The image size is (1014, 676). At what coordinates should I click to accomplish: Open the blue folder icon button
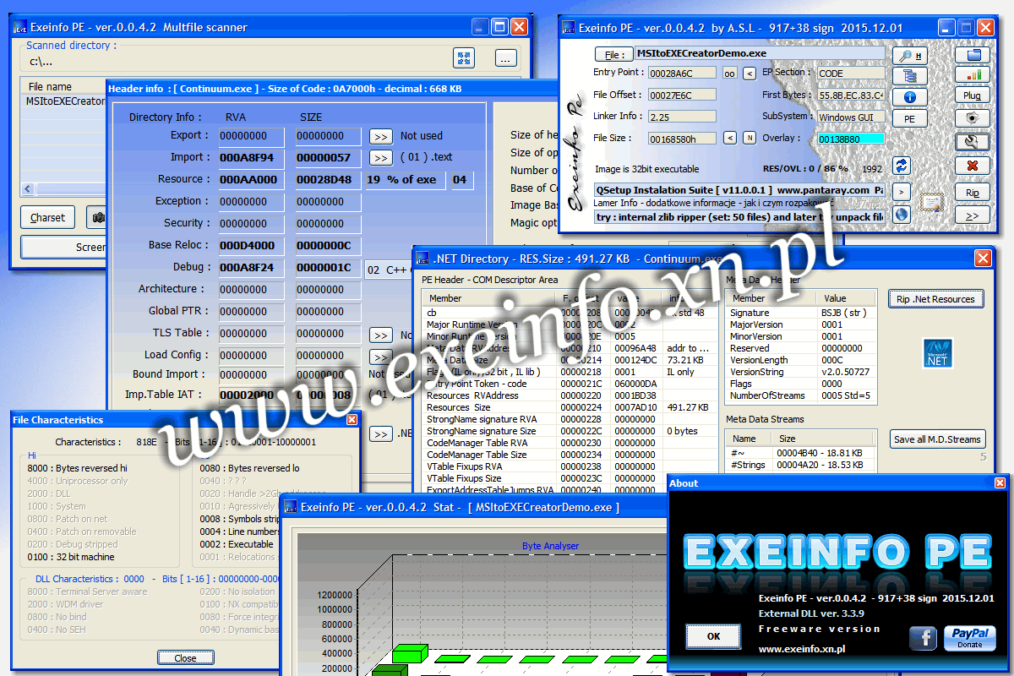(973, 55)
